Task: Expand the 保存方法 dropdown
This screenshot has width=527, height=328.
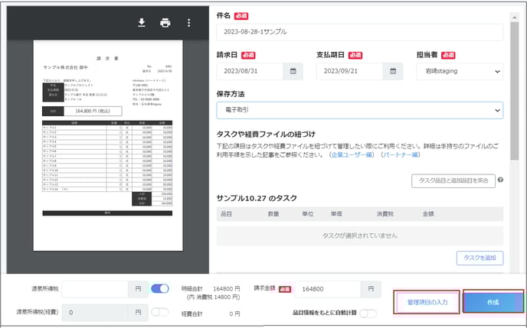Action: tap(359, 110)
